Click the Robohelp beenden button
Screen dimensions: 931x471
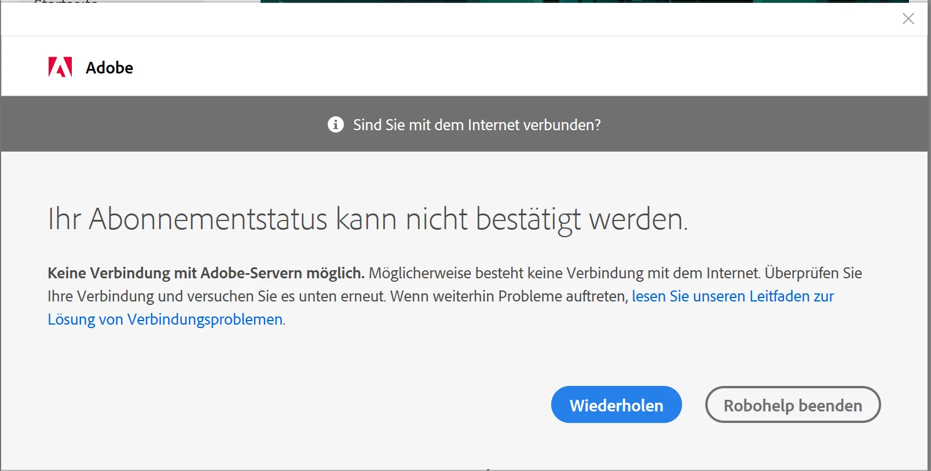point(793,404)
